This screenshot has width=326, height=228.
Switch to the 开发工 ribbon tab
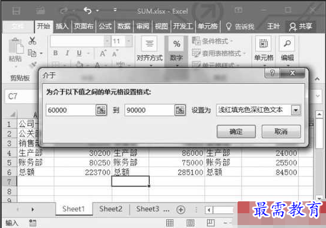183,26
